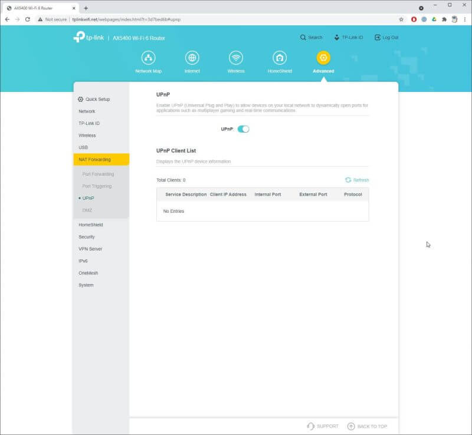Click the SUPPORT link text

click(327, 426)
